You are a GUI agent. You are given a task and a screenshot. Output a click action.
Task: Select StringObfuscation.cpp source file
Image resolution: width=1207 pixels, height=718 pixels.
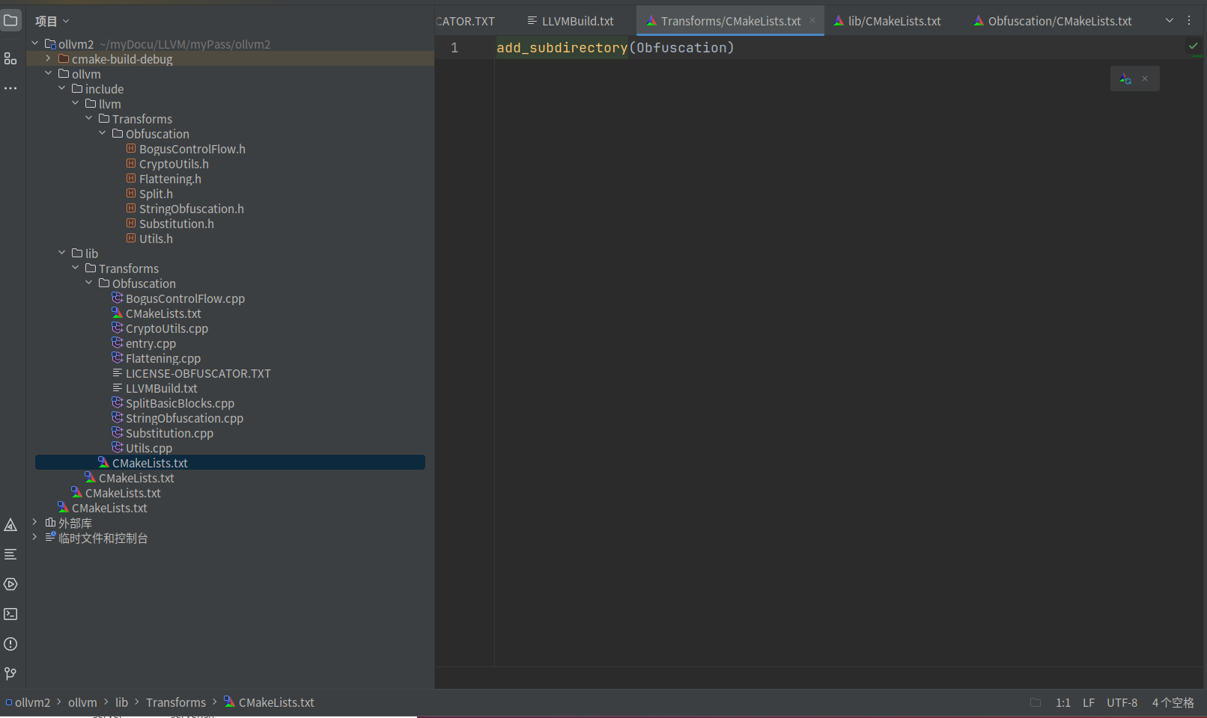click(184, 418)
